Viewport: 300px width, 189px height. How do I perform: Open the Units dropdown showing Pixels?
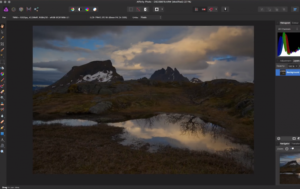151,17
